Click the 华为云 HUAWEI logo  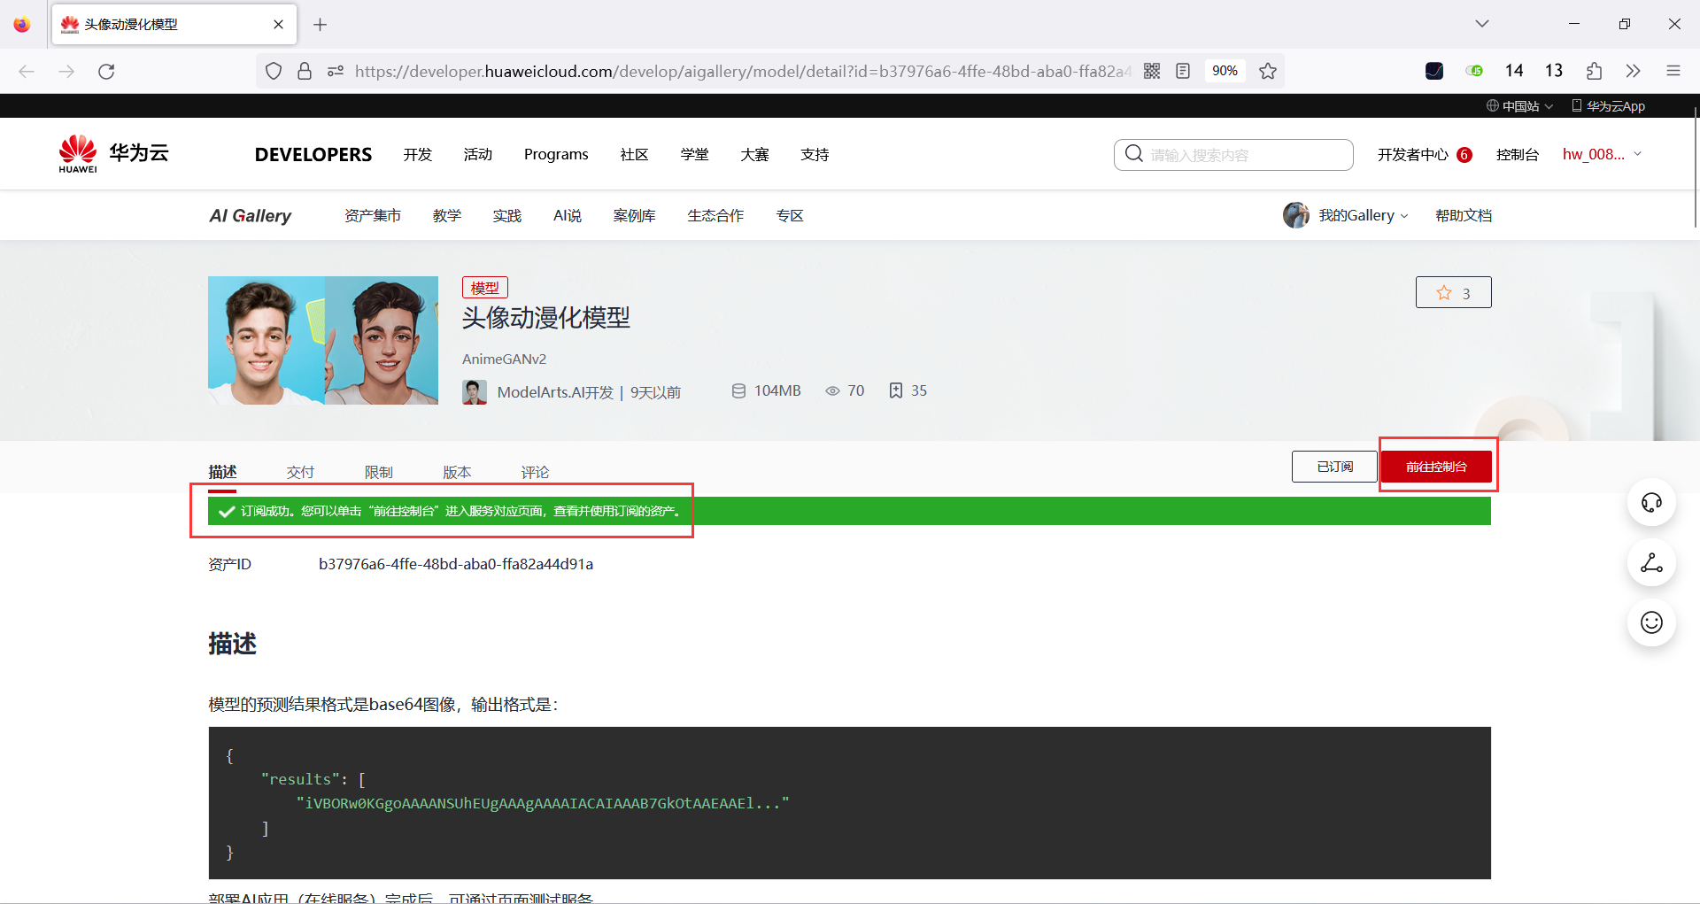[x=112, y=152]
